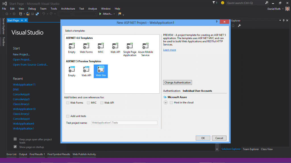Click the Find in Files toolbar icon
Screen dimensions: 291x163
[120, 14]
